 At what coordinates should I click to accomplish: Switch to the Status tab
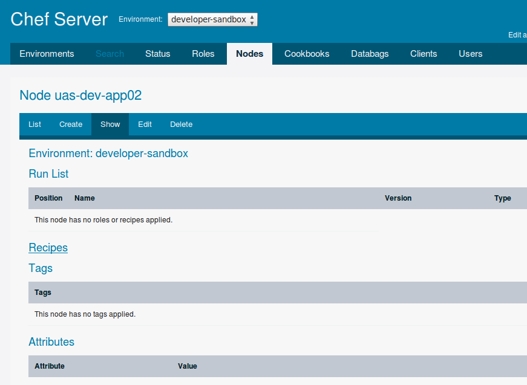click(158, 54)
